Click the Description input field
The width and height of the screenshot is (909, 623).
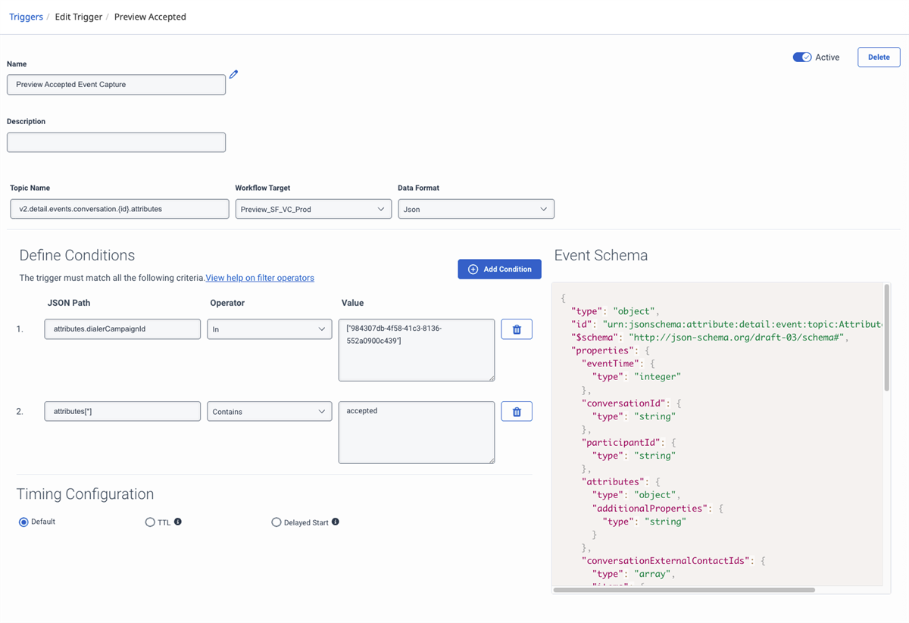pyautogui.click(x=116, y=142)
